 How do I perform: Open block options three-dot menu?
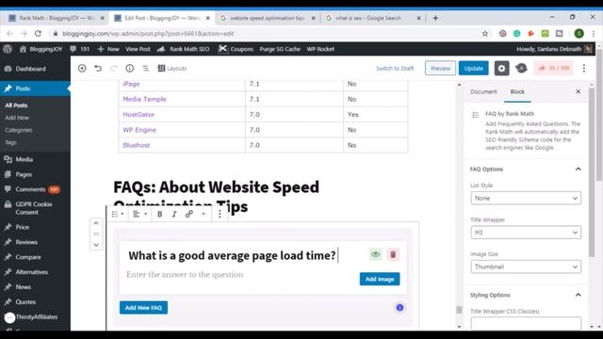[220, 214]
